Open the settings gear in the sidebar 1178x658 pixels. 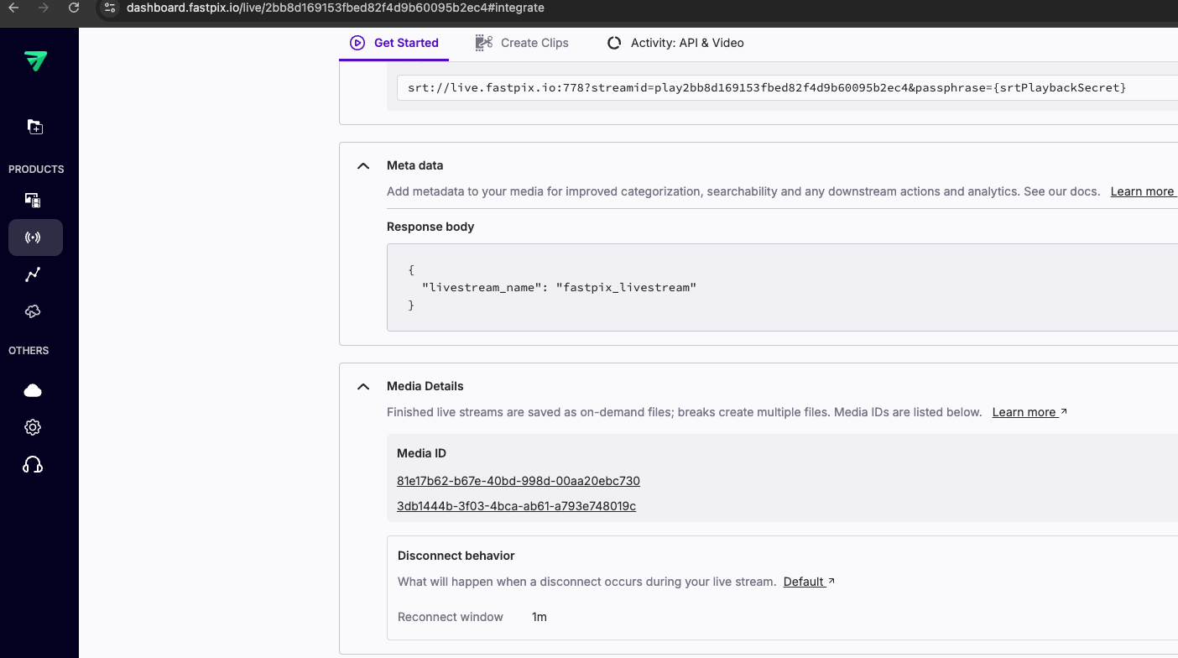click(x=32, y=426)
